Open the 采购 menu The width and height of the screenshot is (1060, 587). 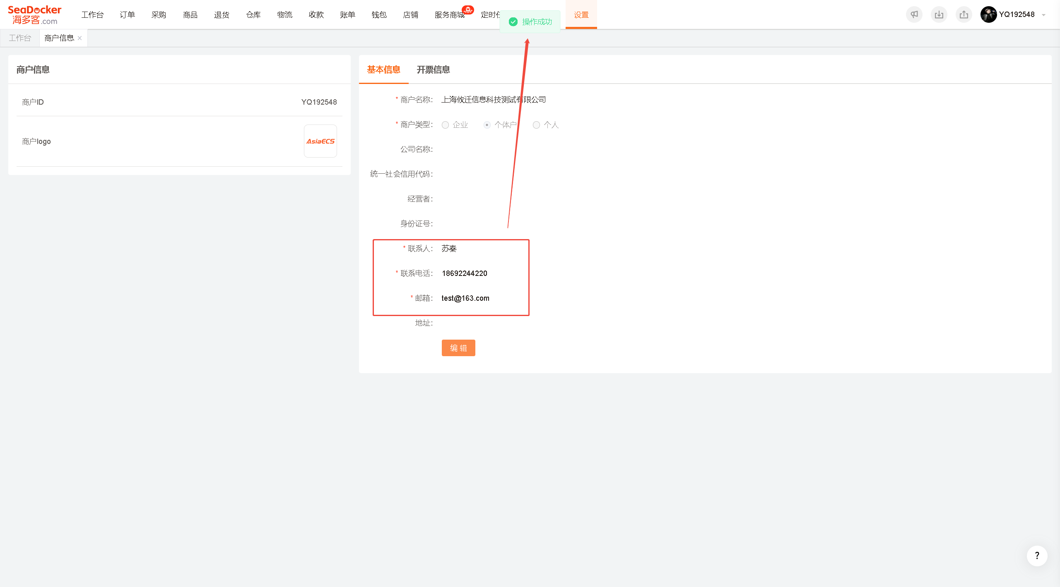tap(159, 15)
